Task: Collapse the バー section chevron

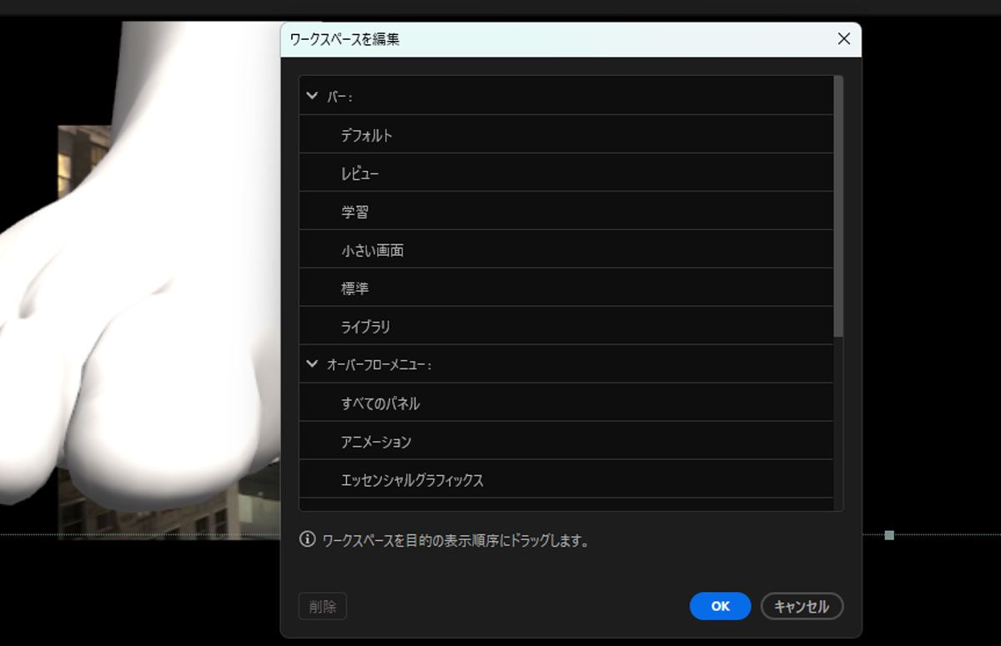Action: coord(312,96)
